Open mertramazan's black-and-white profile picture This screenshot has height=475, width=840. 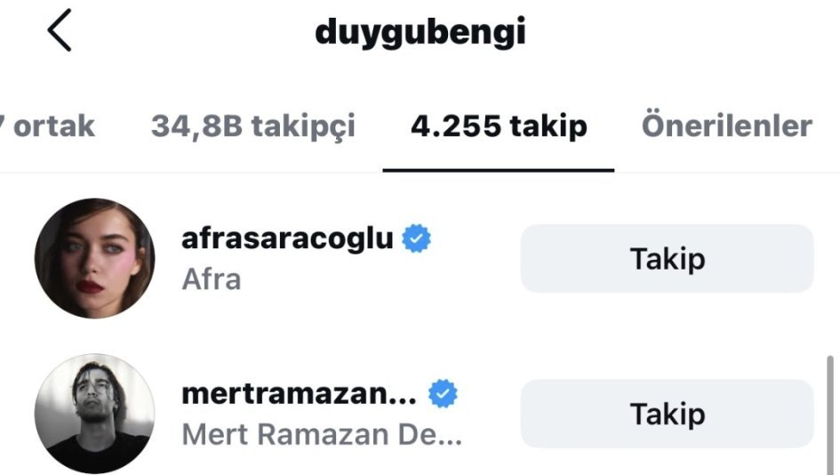pyautogui.click(x=95, y=414)
